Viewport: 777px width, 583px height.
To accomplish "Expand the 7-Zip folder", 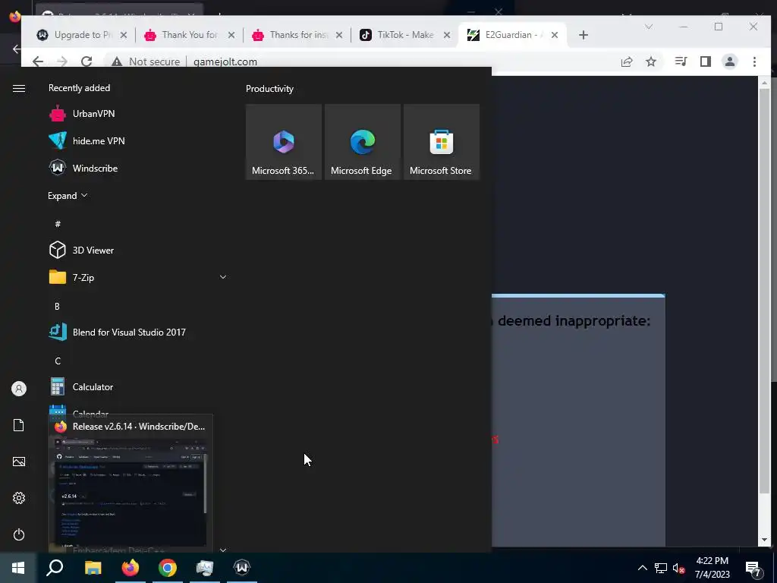I will coord(223,277).
